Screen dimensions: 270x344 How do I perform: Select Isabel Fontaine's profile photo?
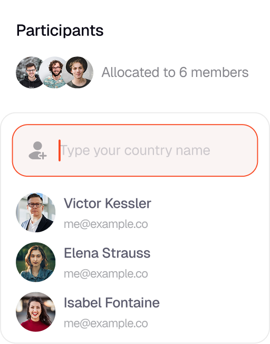point(35,312)
